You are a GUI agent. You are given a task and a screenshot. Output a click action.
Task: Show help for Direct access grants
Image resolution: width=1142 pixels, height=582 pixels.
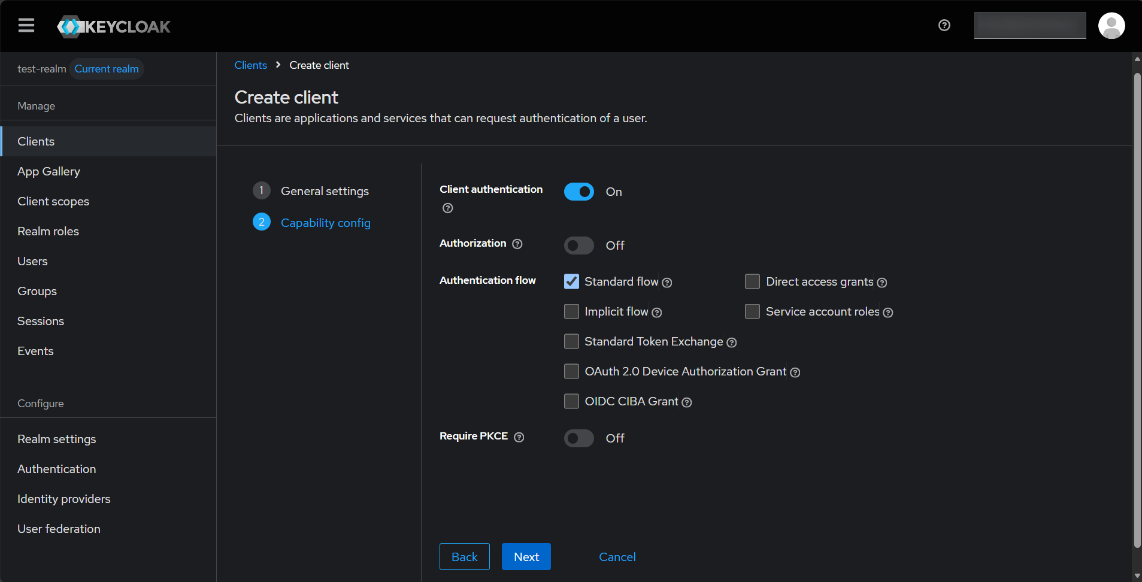pyautogui.click(x=882, y=283)
